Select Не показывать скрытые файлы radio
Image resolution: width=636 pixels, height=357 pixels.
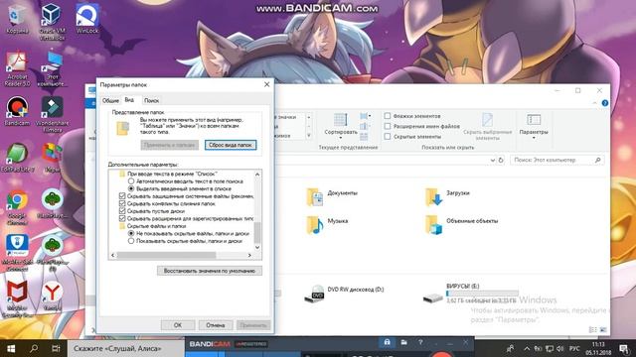131,234
